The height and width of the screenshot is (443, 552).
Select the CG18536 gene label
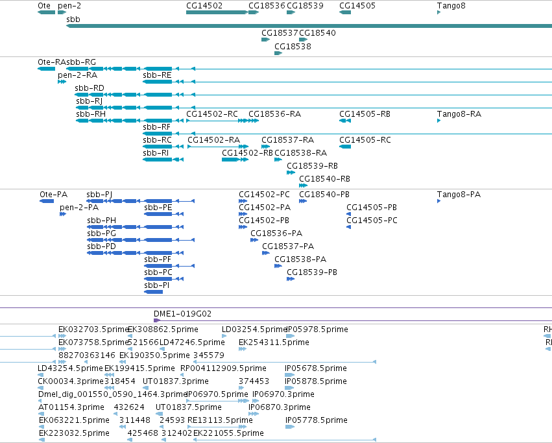(x=267, y=6)
